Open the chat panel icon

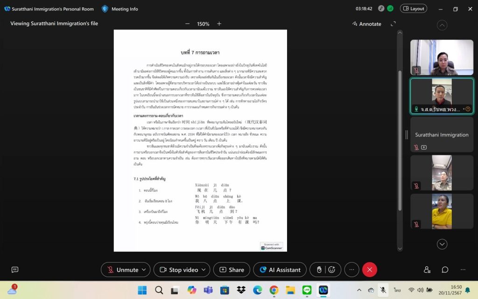pyautogui.click(x=445, y=270)
